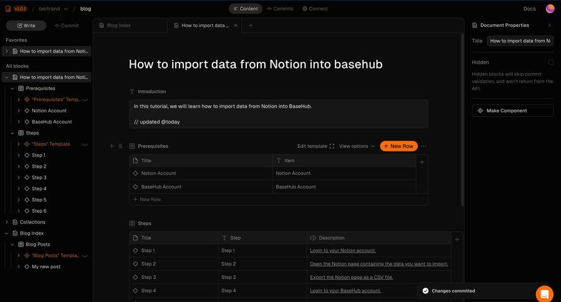Click the orange chat support icon

(544, 294)
